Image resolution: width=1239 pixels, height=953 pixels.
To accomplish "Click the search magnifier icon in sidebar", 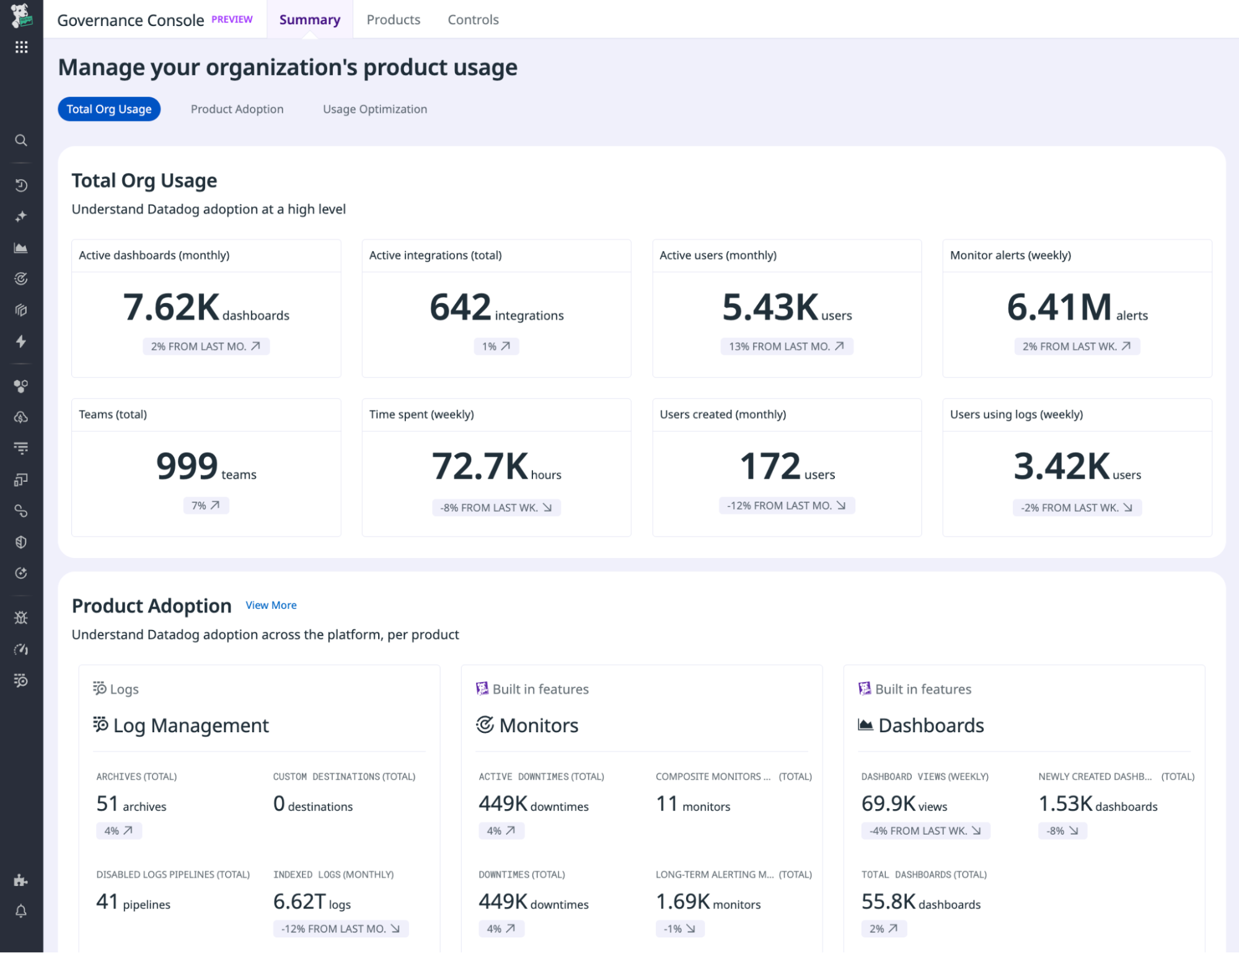I will tap(21, 141).
